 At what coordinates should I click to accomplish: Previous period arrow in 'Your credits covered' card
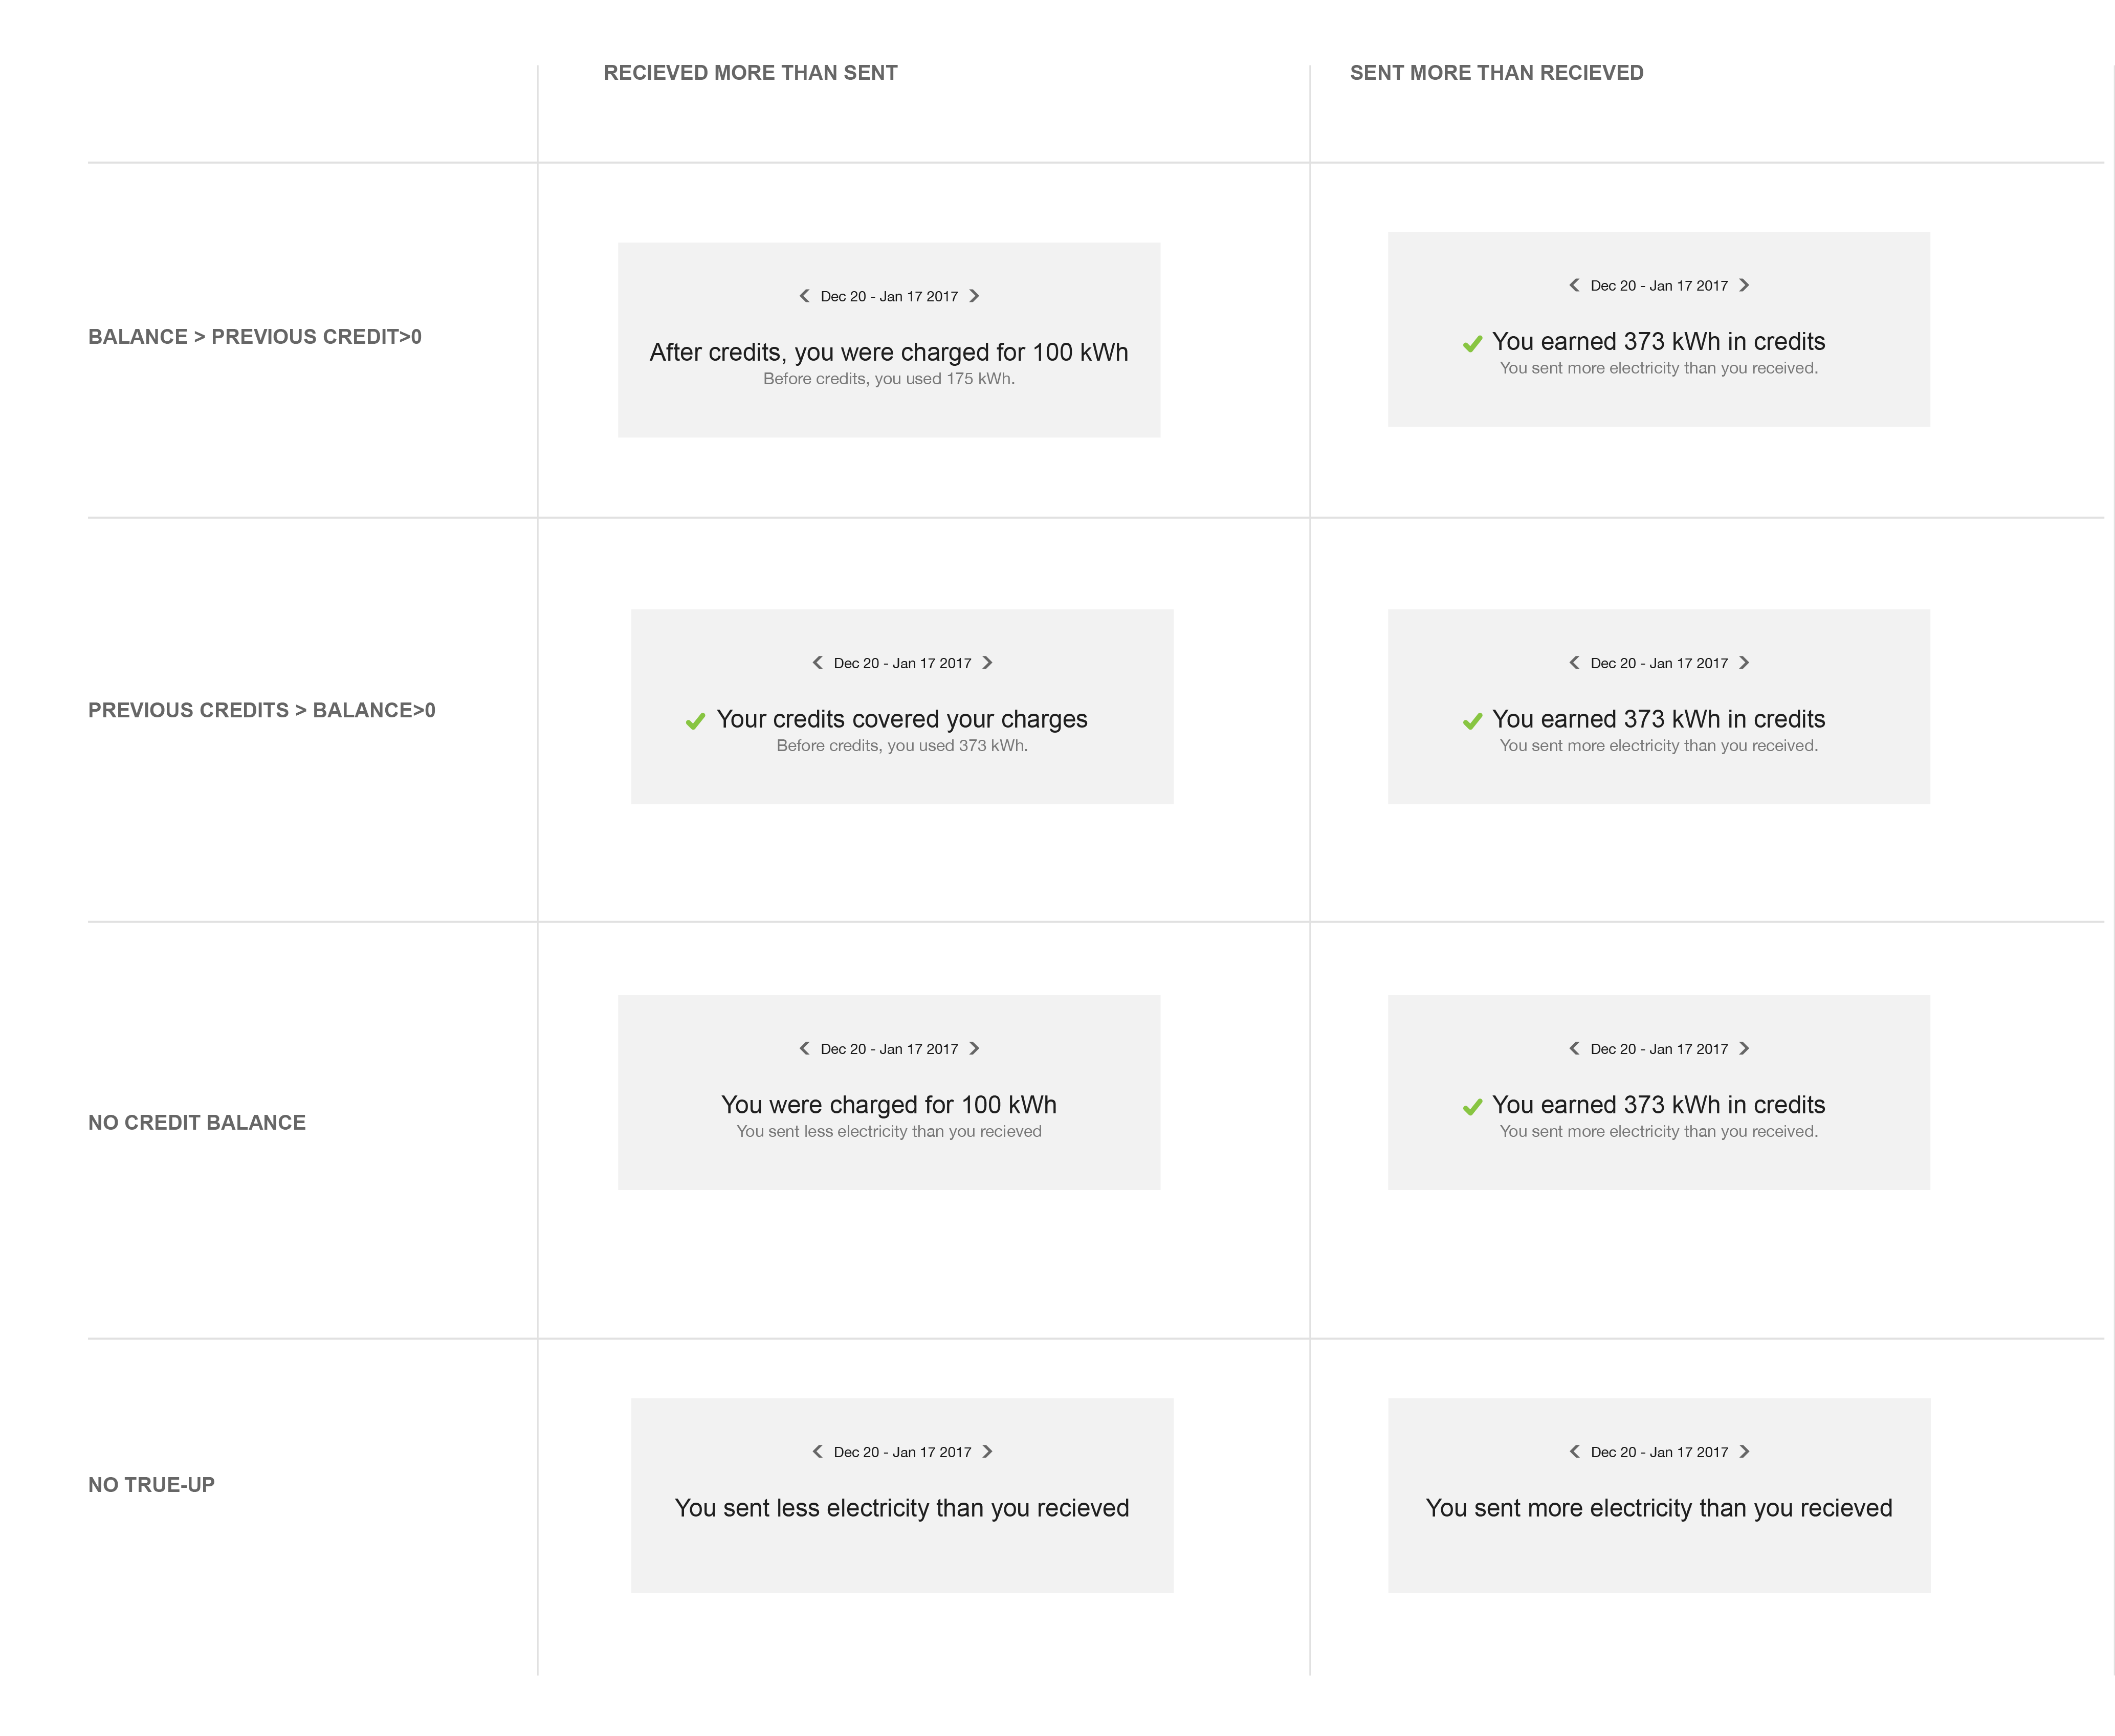[x=817, y=663]
